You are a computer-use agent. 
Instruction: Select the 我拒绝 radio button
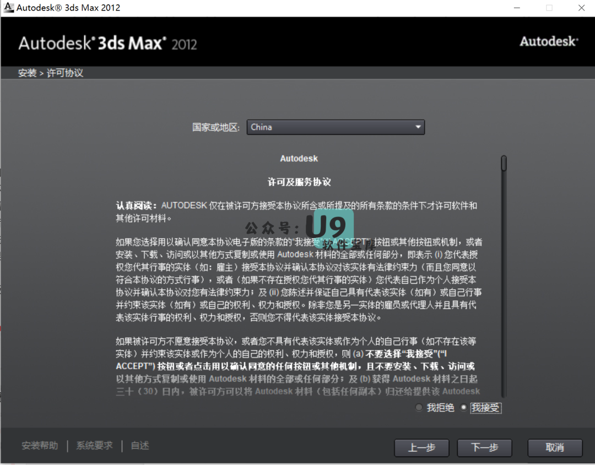419,408
